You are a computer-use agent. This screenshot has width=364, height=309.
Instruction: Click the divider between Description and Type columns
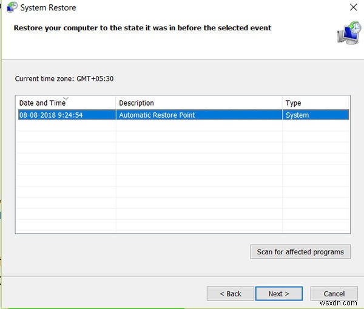[x=283, y=103]
